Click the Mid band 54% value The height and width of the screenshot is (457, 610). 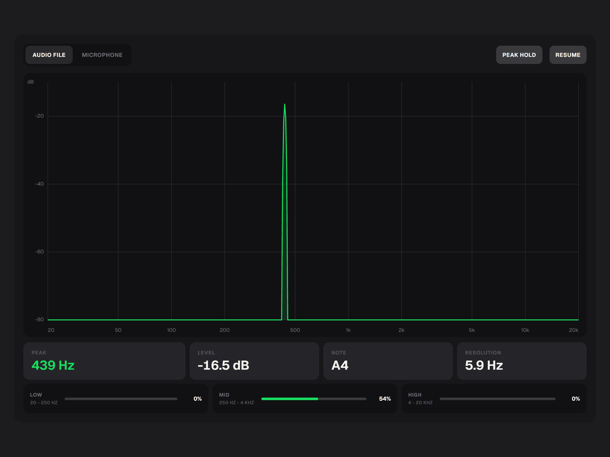point(385,399)
